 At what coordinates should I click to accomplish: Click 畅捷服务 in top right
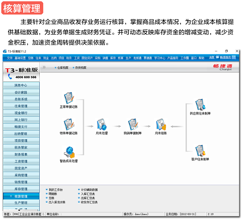click(x=226, y=57)
